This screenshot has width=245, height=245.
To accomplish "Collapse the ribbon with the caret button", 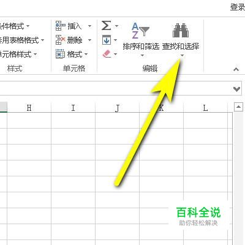I will [x=236, y=69].
